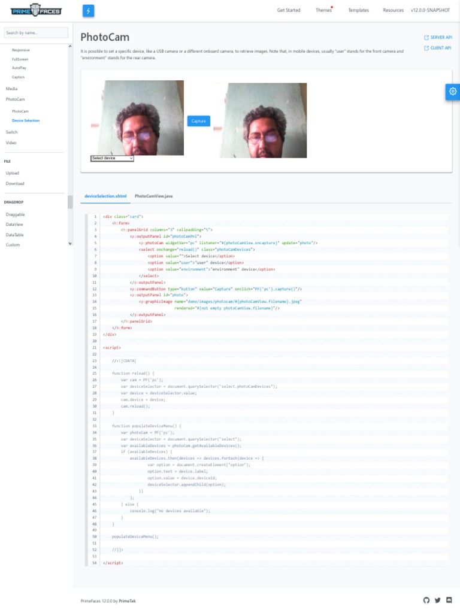Open the PrimeTek footer link

tap(127, 601)
